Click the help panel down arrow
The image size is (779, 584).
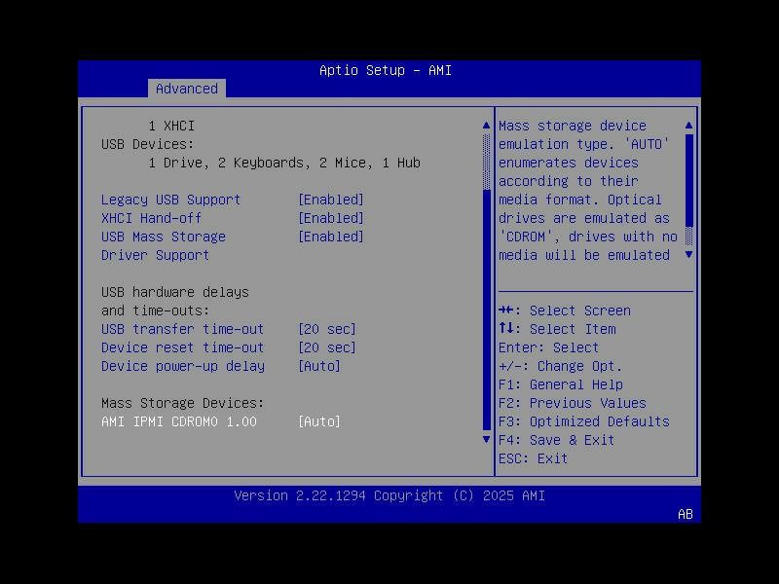click(x=687, y=255)
